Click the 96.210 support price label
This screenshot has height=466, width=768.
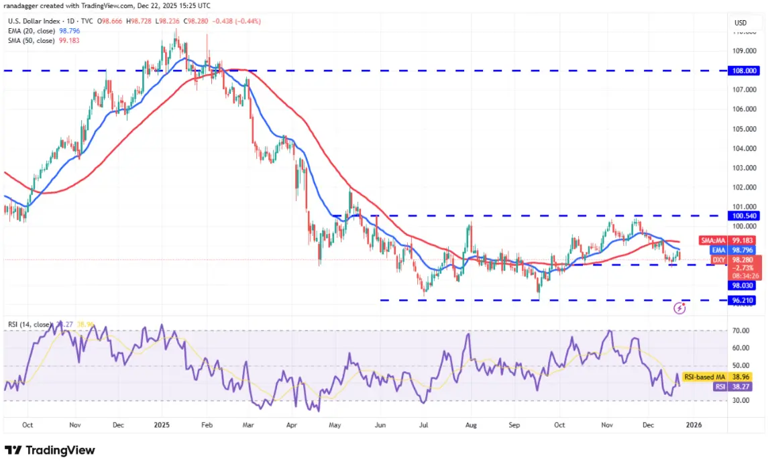[743, 300]
